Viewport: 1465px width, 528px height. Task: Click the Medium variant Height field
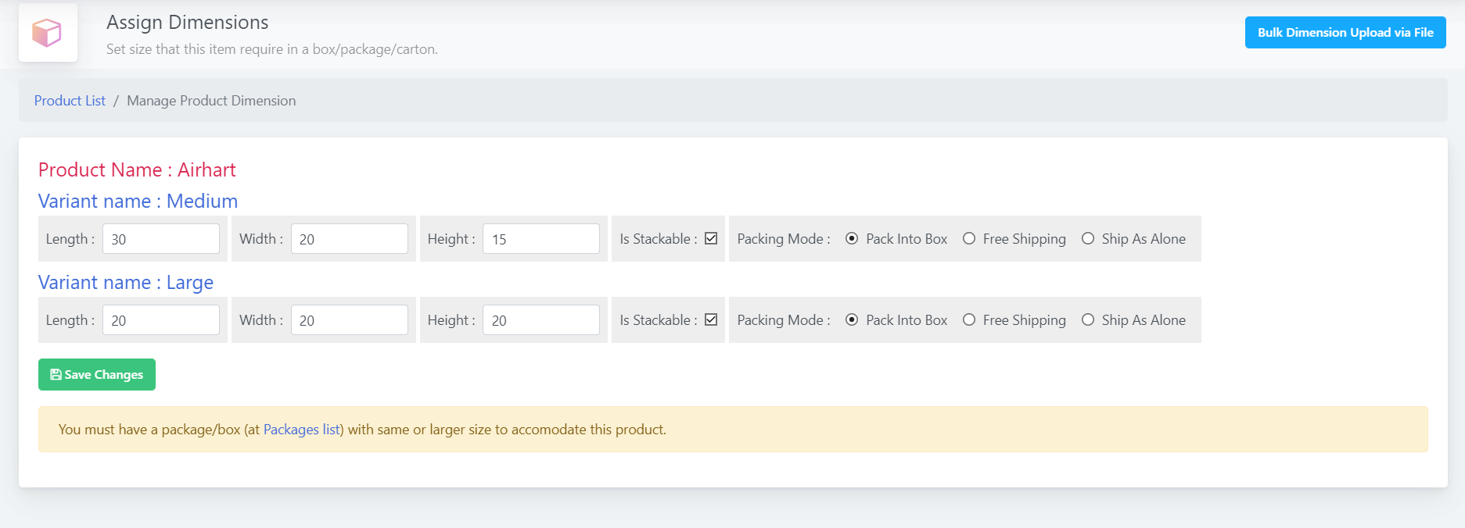click(x=540, y=239)
